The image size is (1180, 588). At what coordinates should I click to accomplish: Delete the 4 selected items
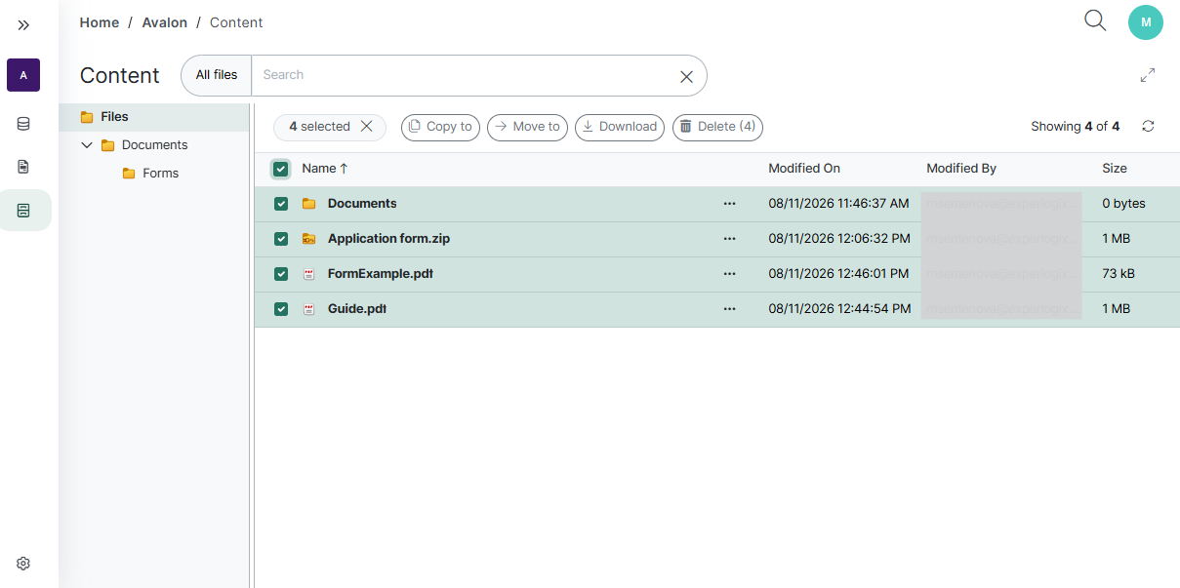tap(717, 127)
